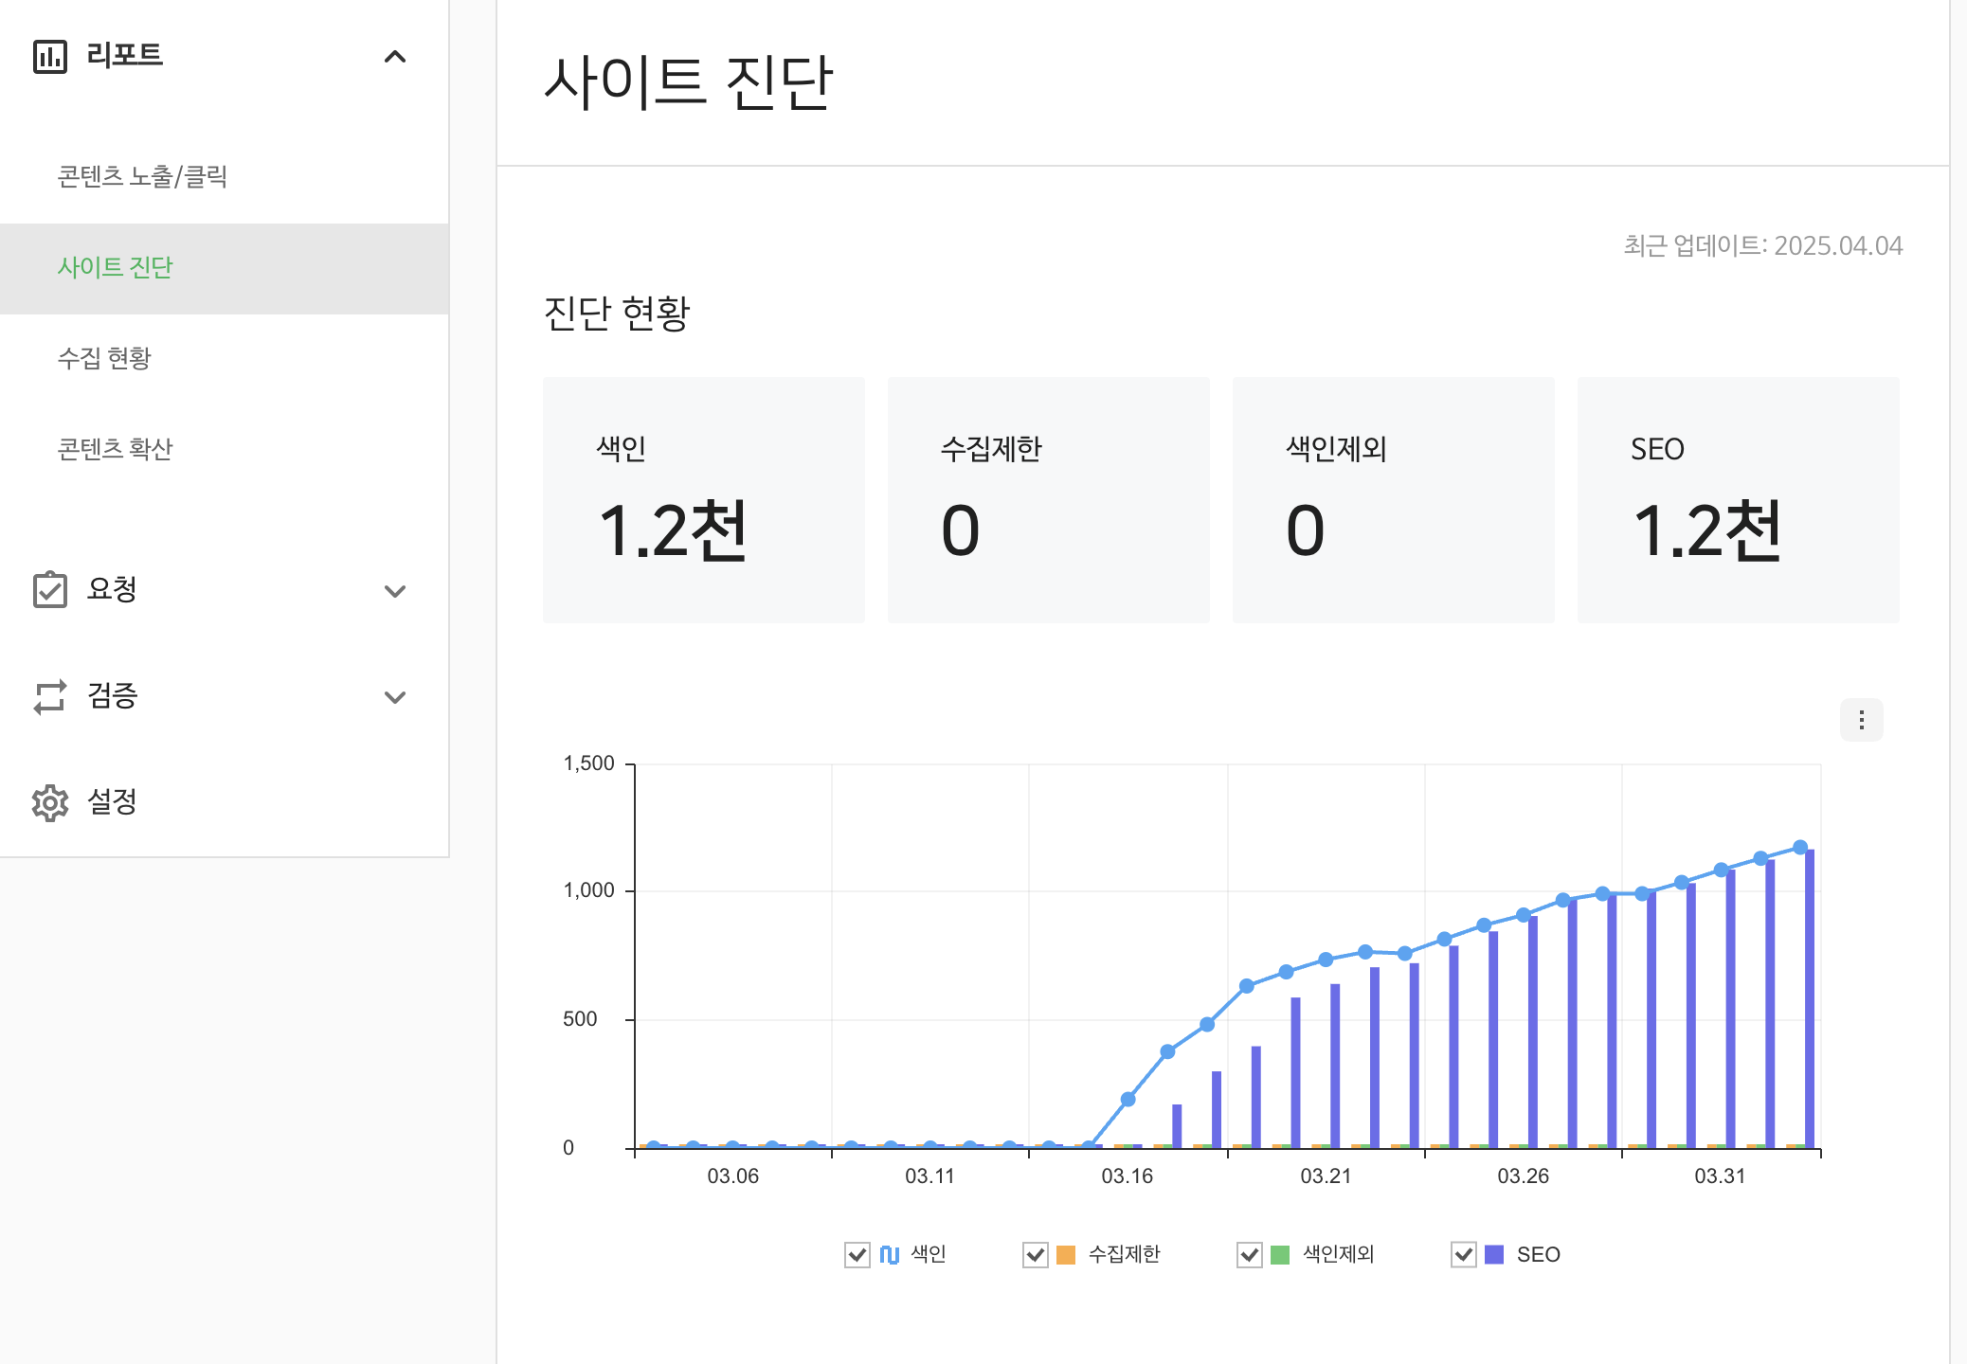Open the chart three-dot options menu

[x=1861, y=720]
